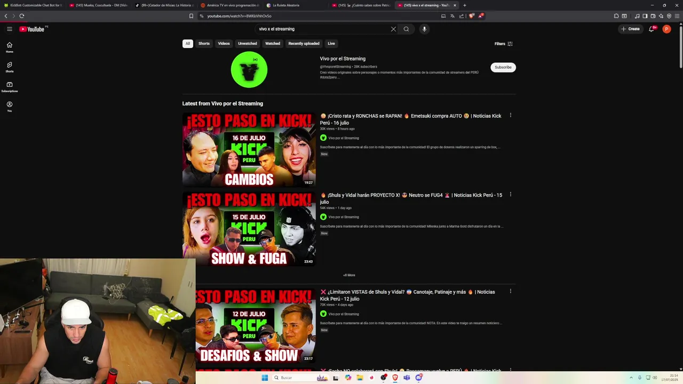The image size is (683, 384).
Task: Switch to KickBot Customizable Chat Bot tab
Action: 33,5
